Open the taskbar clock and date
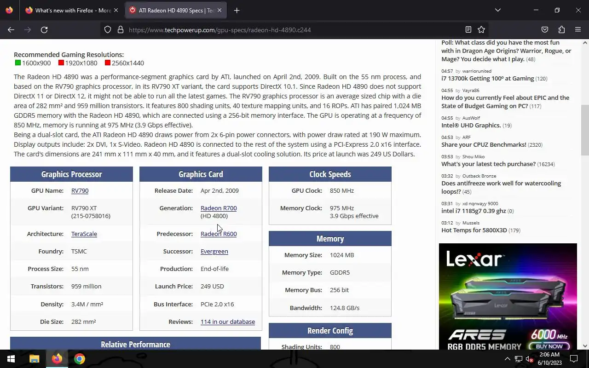Image resolution: width=589 pixels, height=368 pixels. [549, 359]
